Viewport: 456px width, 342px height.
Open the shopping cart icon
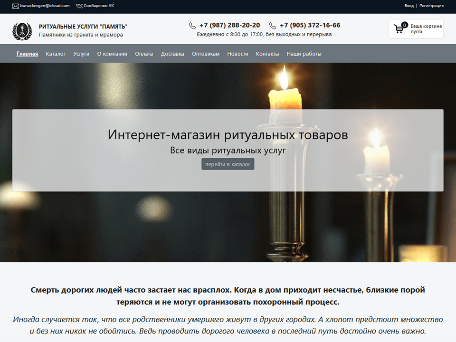pyautogui.click(x=400, y=28)
